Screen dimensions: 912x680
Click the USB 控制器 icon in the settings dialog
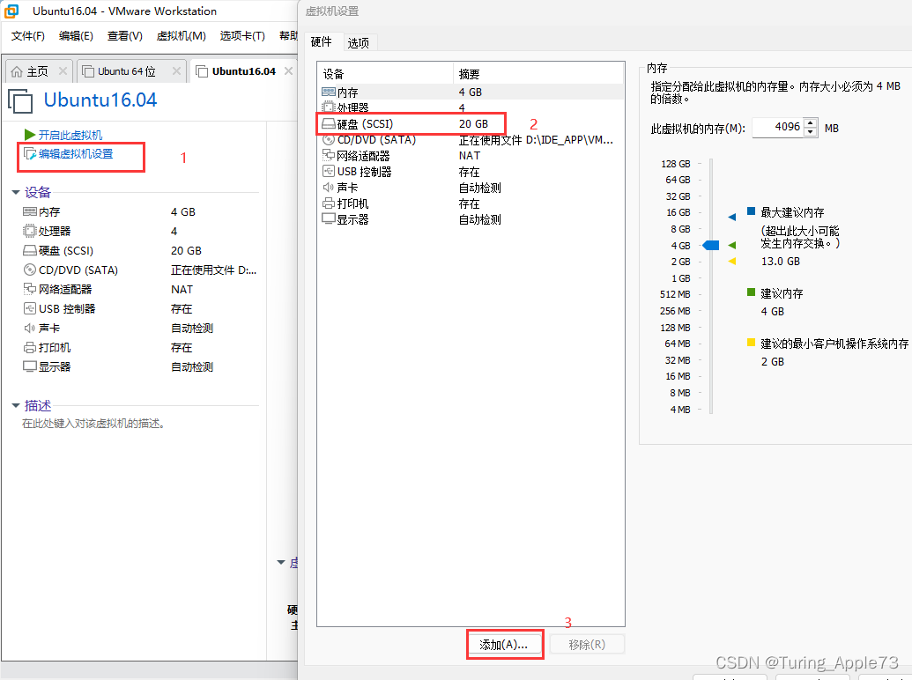tap(329, 172)
